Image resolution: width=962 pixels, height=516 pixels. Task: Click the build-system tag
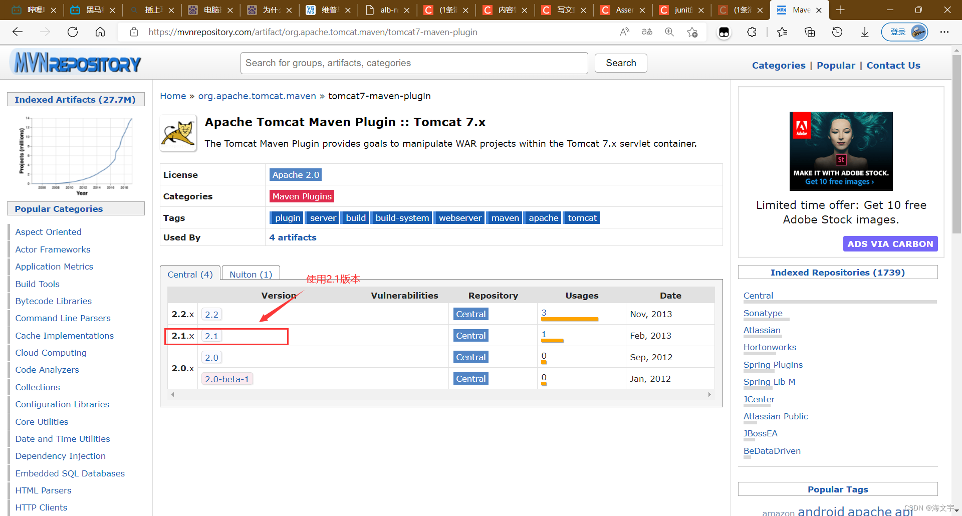[402, 218]
